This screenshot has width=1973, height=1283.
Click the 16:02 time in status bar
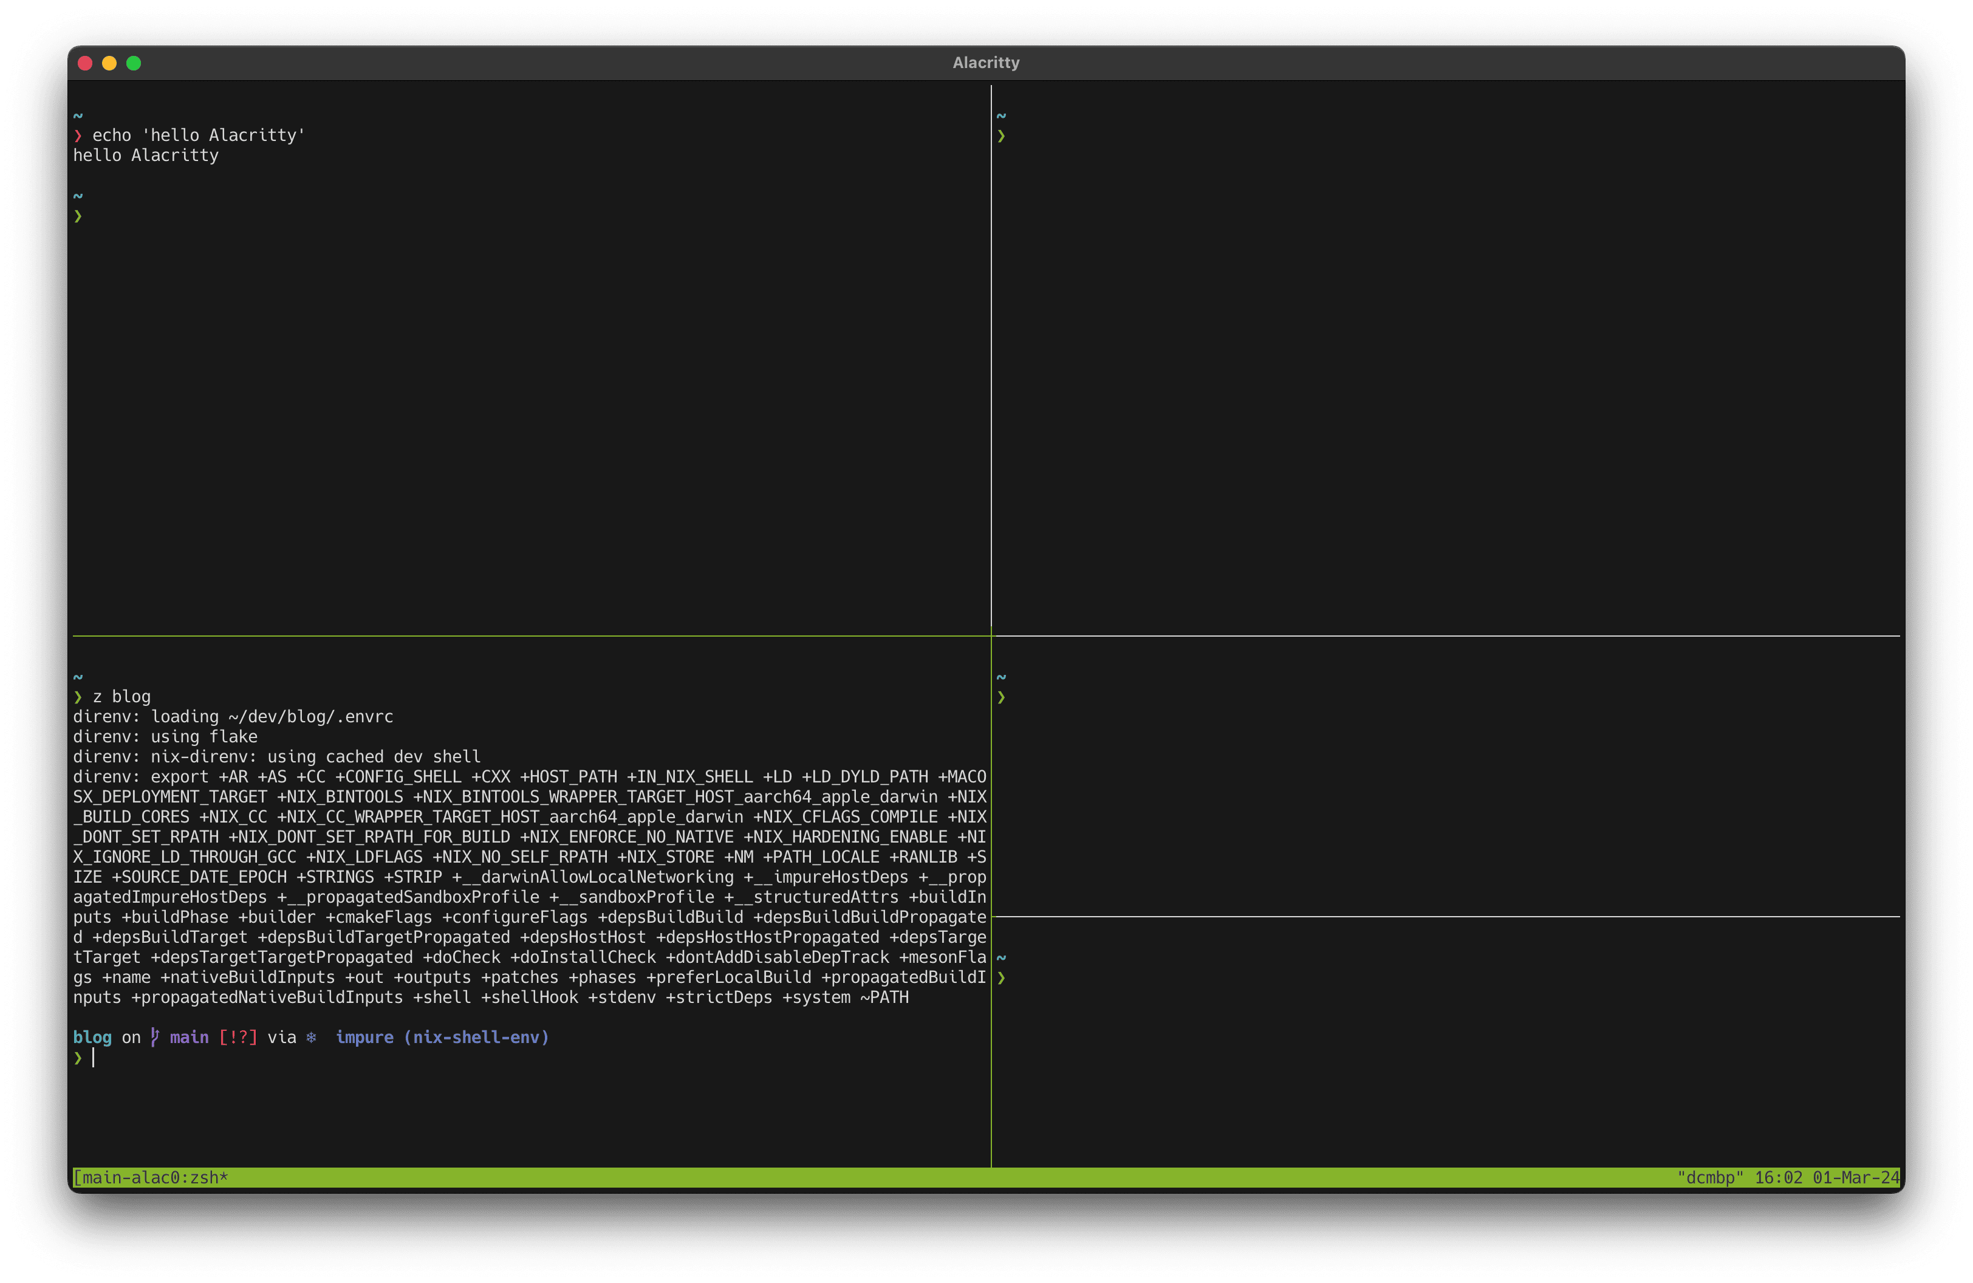[1778, 1177]
